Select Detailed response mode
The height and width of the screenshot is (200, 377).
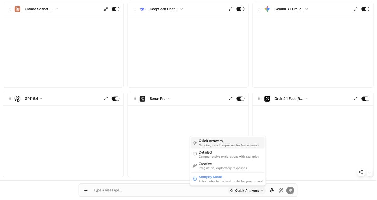pos(228,155)
